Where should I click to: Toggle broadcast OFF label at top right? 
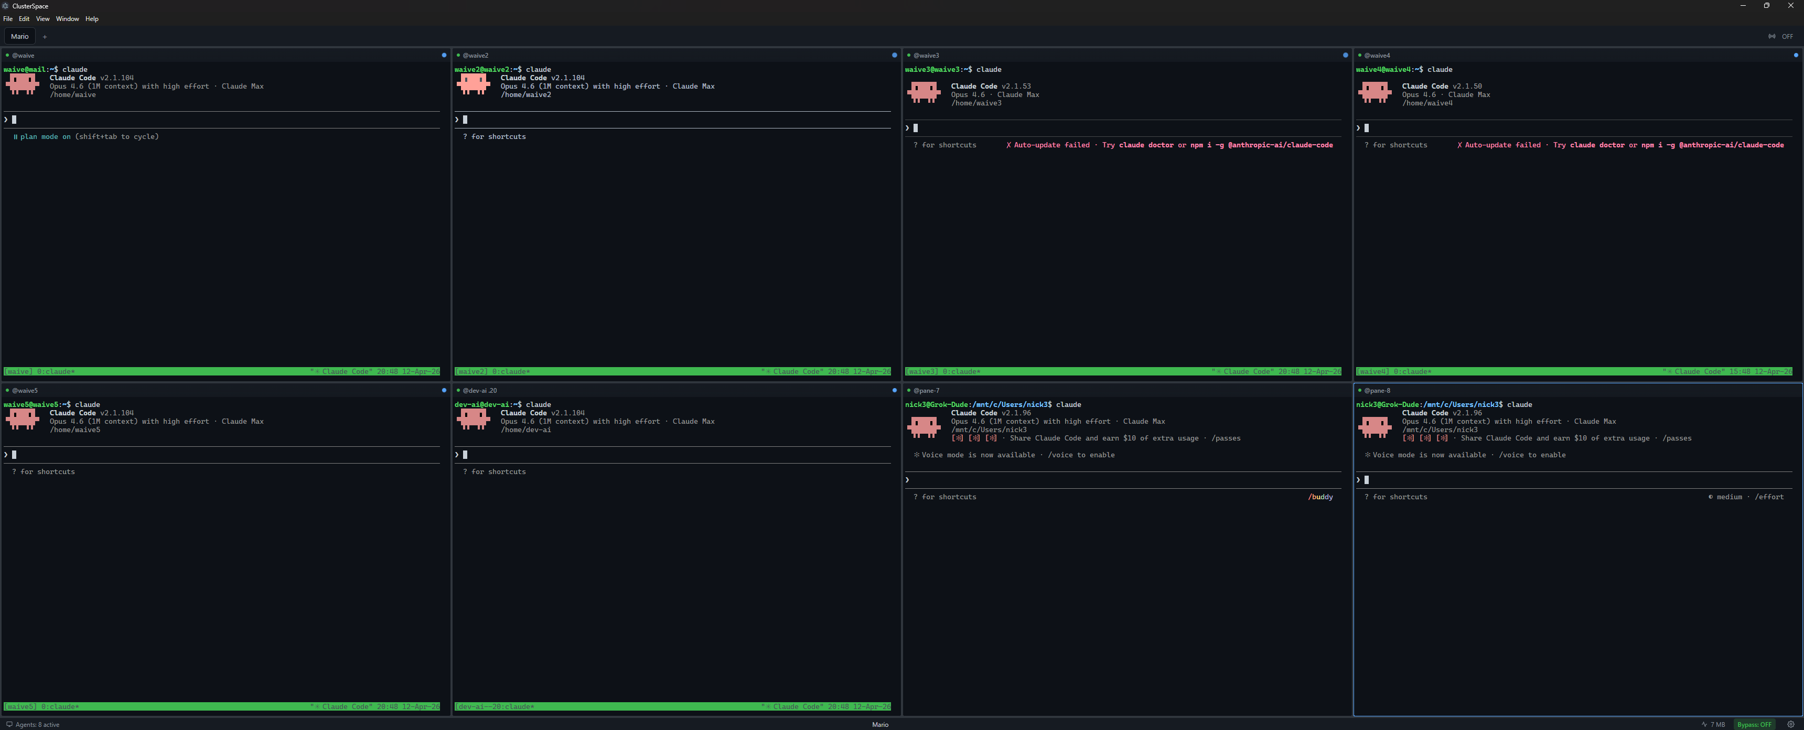click(1787, 36)
